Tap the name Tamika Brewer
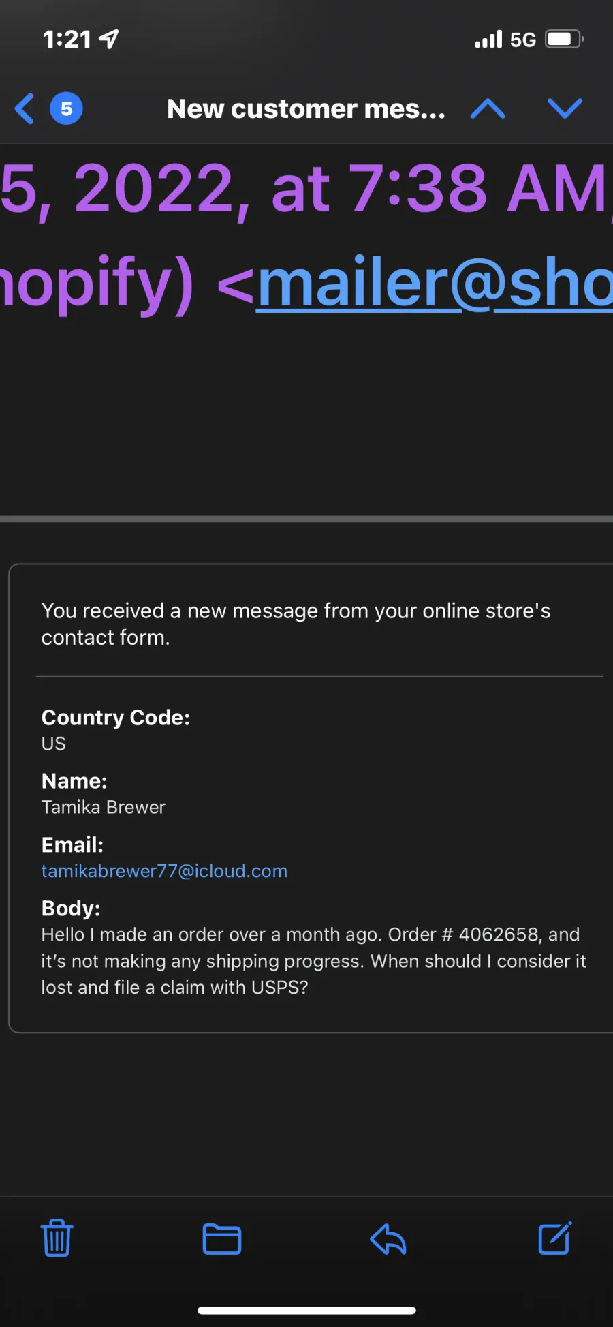 104,808
